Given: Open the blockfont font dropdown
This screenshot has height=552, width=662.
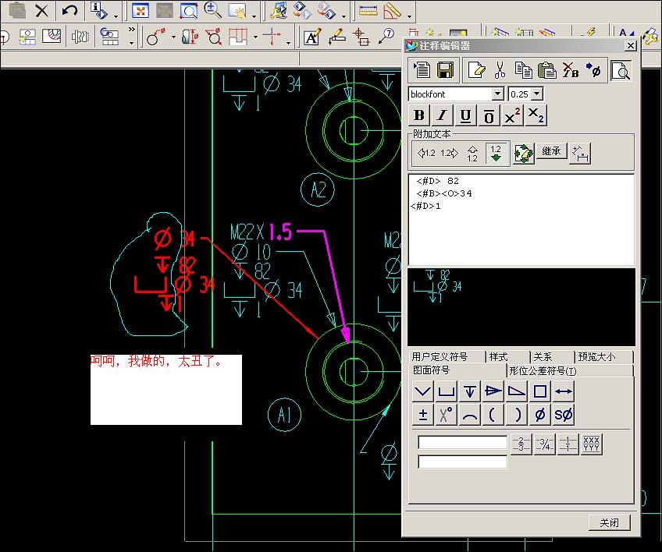Looking at the screenshot, I should [x=498, y=94].
